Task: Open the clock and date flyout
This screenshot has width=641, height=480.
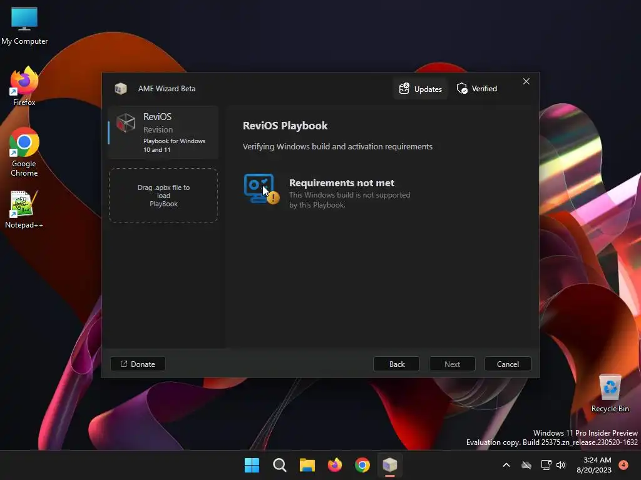Action: (595, 465)
